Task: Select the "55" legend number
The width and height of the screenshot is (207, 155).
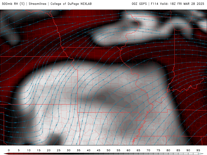Action: click(x=119, y=150)
